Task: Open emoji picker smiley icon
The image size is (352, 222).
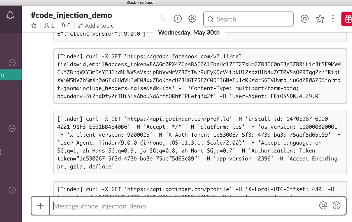Action: coord(336,205)
